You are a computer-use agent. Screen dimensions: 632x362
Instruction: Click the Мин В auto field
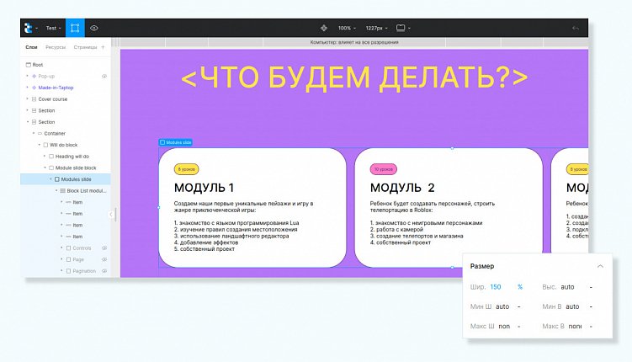(572, 306)
